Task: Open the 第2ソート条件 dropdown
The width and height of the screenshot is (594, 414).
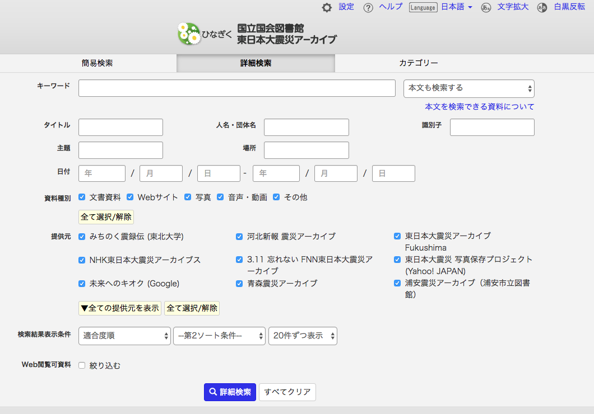Action: click(x=219, y=336)
